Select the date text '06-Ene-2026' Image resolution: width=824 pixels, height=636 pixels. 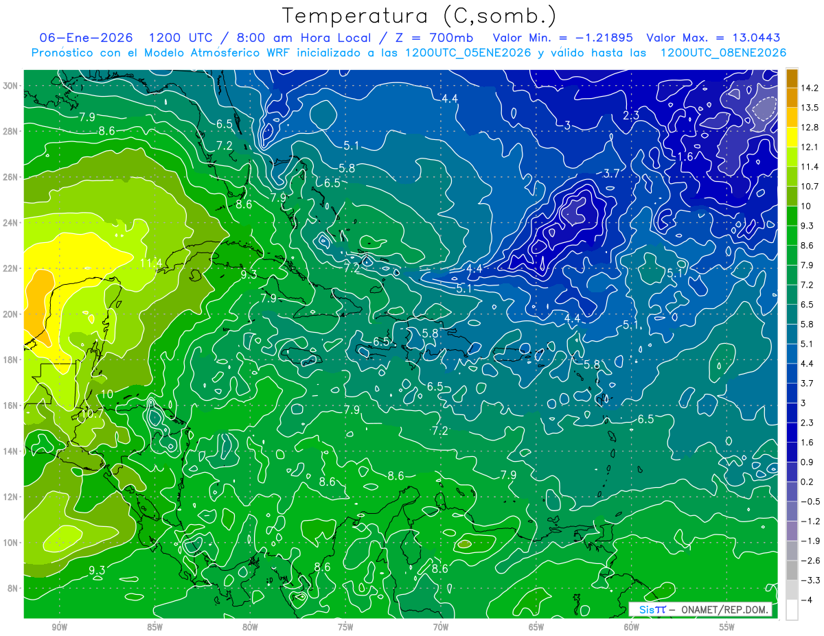point(85,38)
